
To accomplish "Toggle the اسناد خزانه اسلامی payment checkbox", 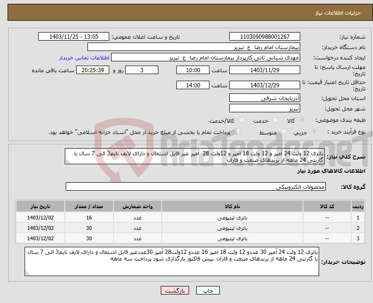I will (x=237, y=132).
